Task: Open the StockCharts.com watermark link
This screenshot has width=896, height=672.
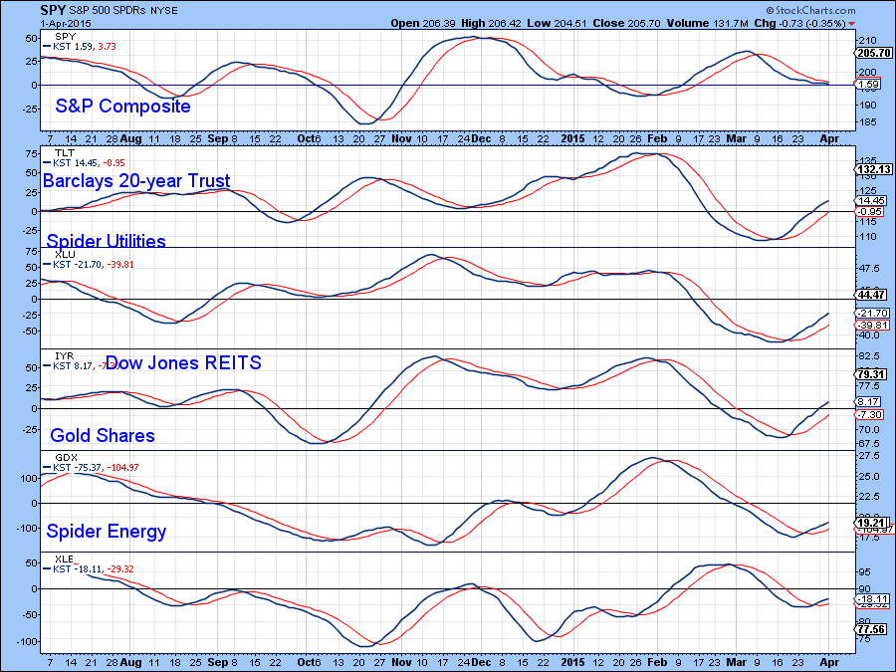Action: (x=810, y=10)
